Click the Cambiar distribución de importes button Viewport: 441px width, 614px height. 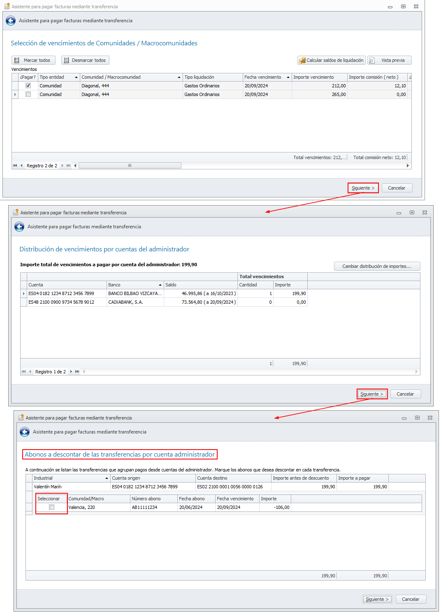377,266
